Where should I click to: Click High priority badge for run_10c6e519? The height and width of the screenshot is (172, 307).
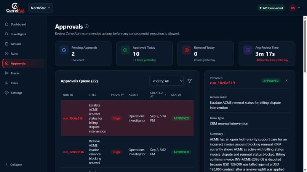point(117,118)
